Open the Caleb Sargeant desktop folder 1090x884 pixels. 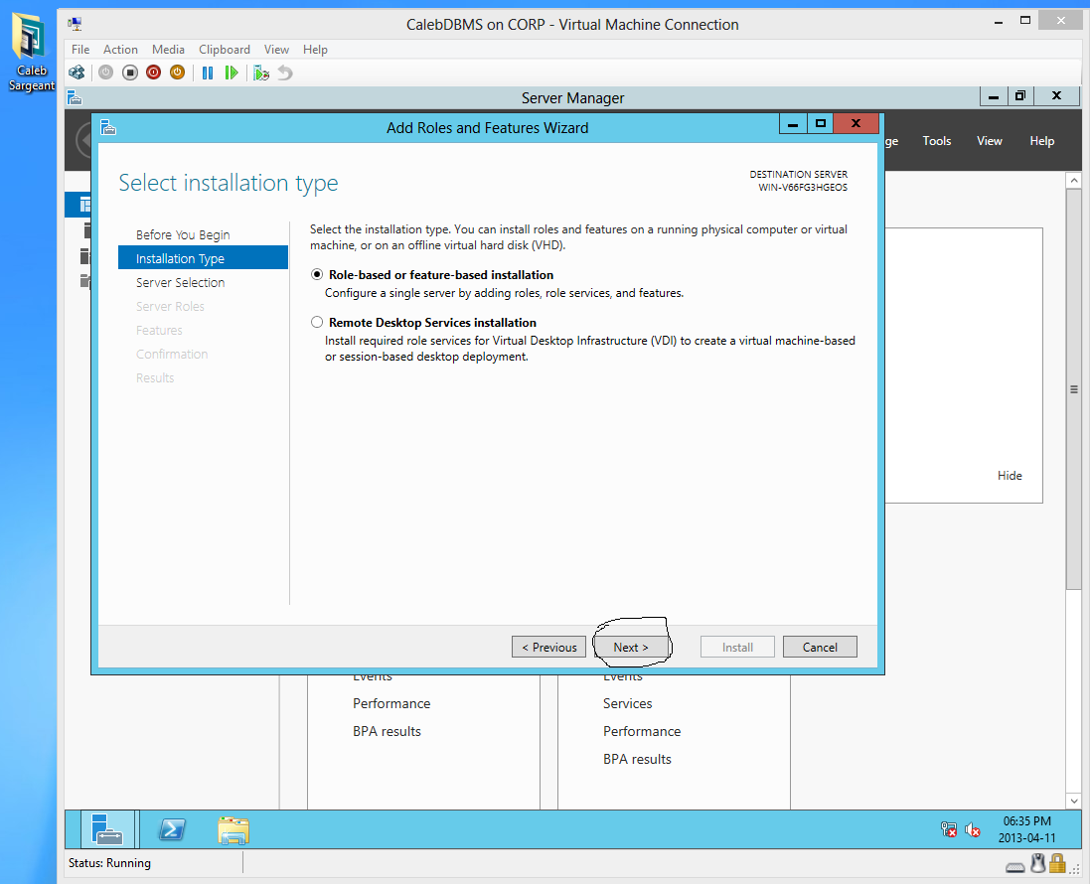click(30, 53)
